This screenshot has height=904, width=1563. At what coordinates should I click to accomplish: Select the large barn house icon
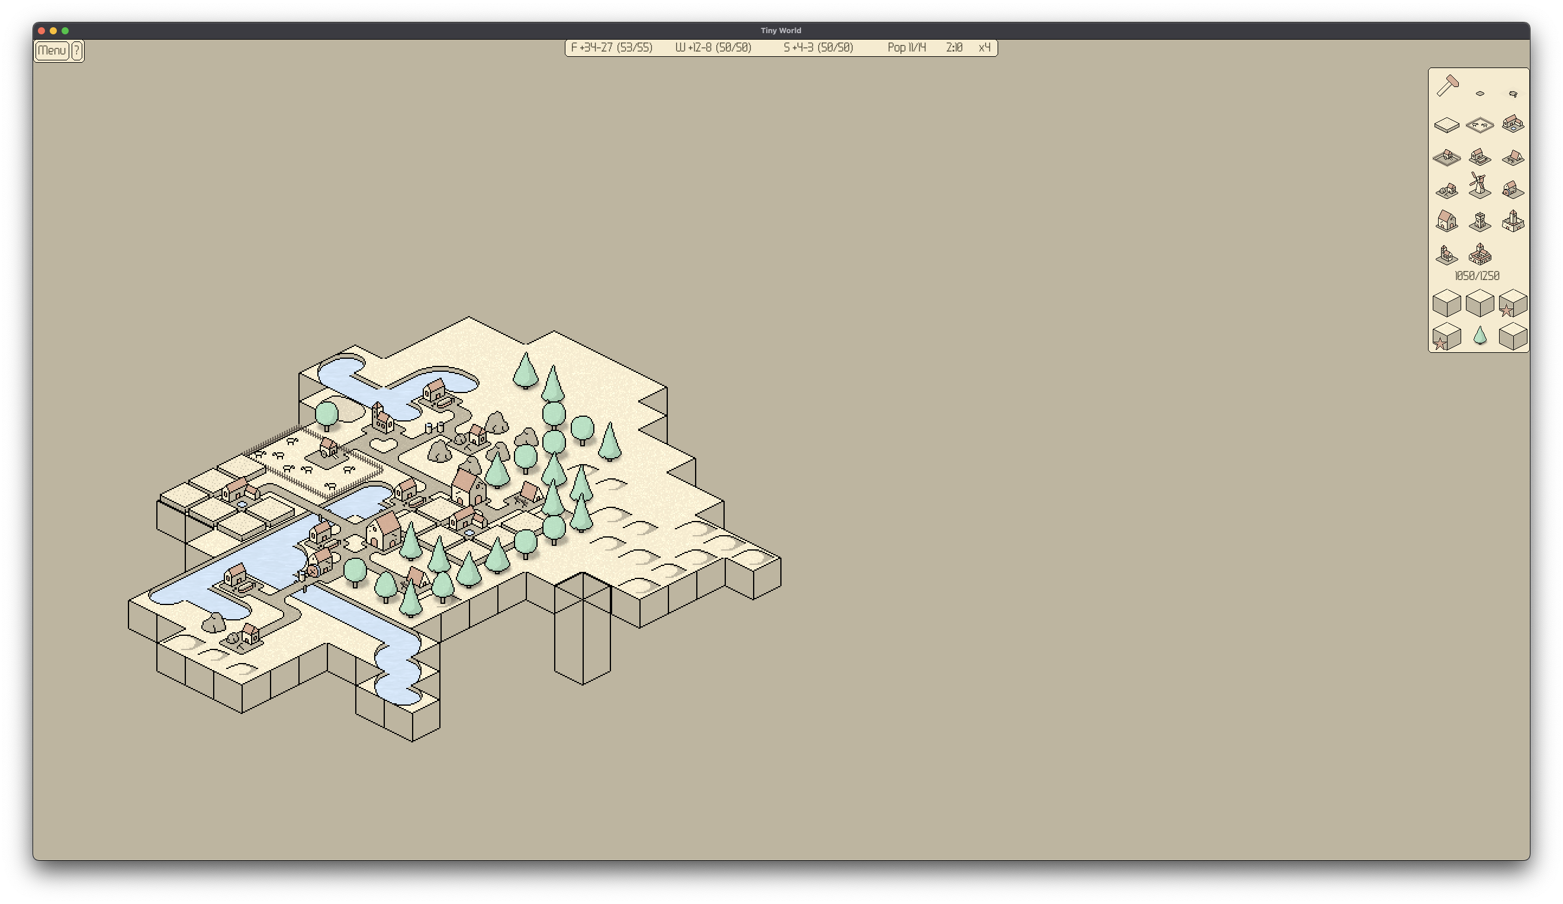(x=1446, y=221)
